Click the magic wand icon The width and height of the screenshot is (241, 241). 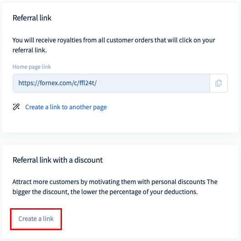tap(16, 107)
